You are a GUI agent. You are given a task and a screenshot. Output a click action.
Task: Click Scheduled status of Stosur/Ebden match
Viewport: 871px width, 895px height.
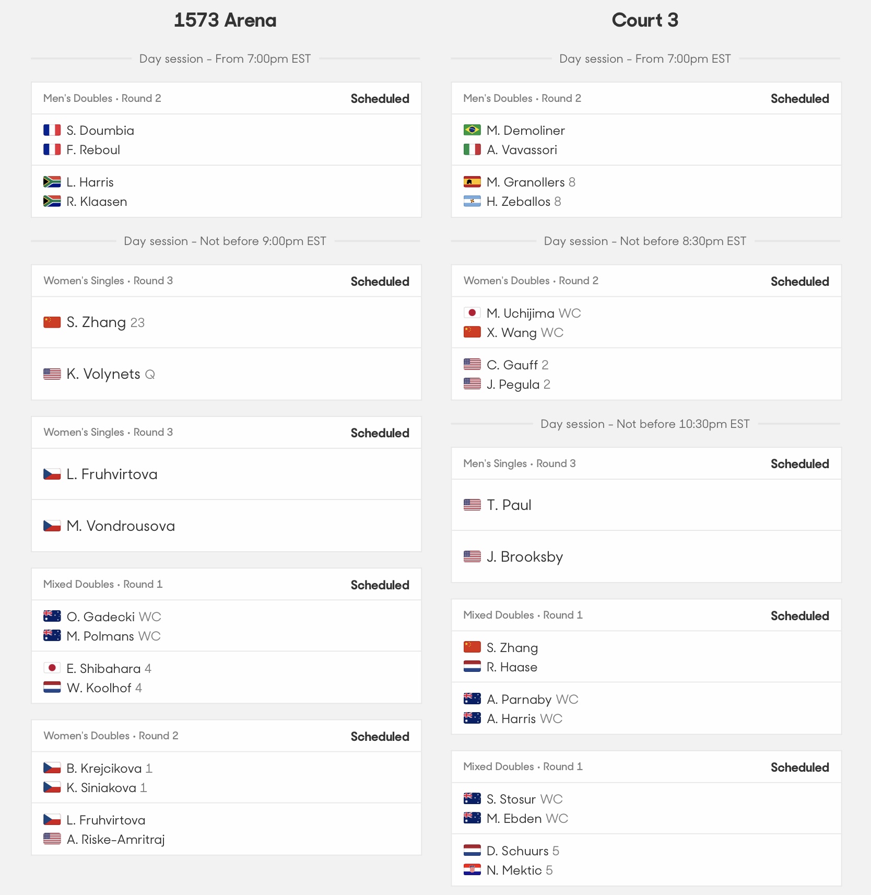(799, 767)
